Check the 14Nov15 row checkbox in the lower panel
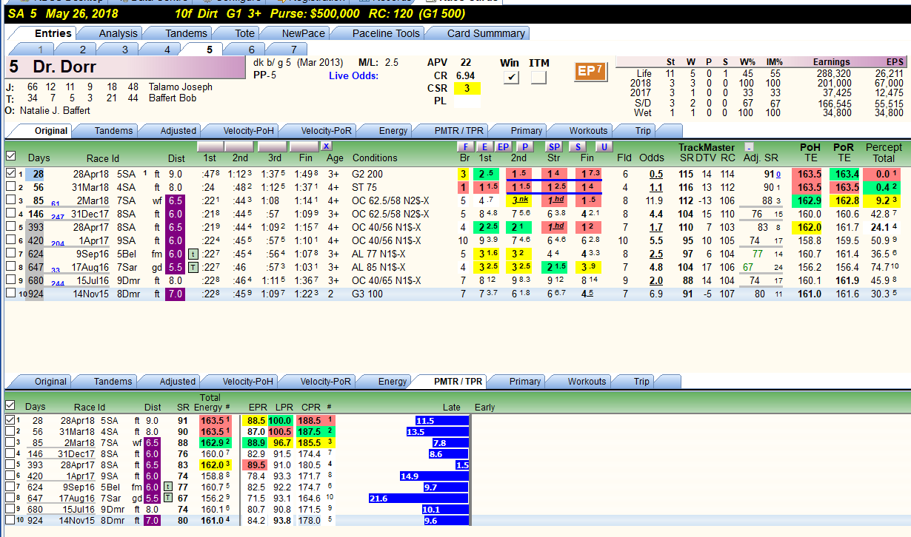The image size is (911, 537). pos(10,521)
